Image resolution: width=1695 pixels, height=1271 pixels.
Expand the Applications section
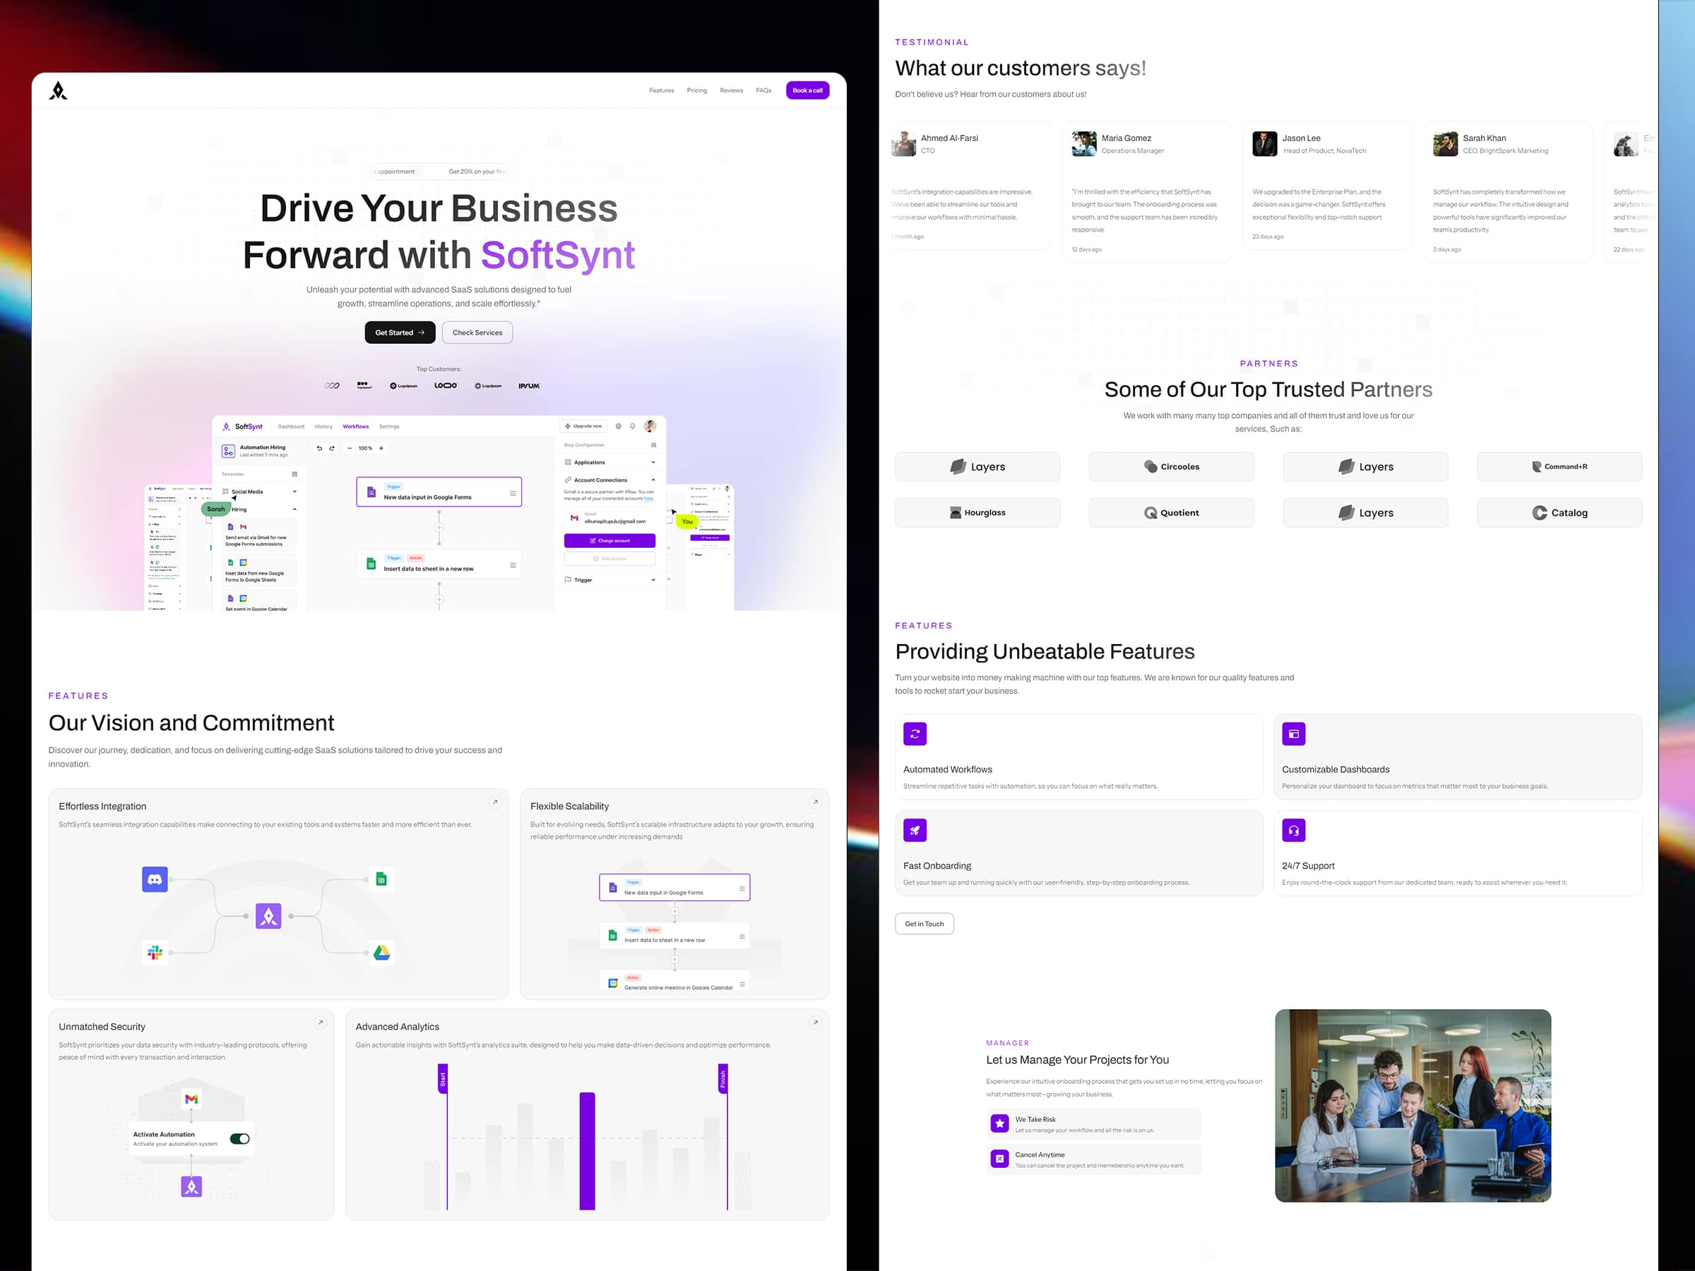coord(653,463)
